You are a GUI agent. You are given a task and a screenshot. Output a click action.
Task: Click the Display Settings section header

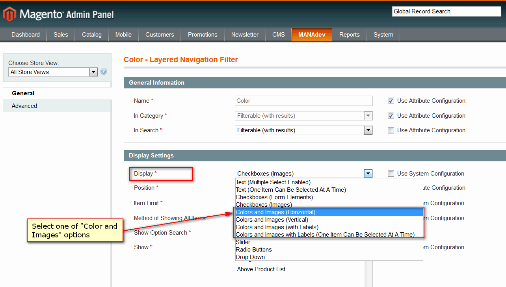[315, 156]
